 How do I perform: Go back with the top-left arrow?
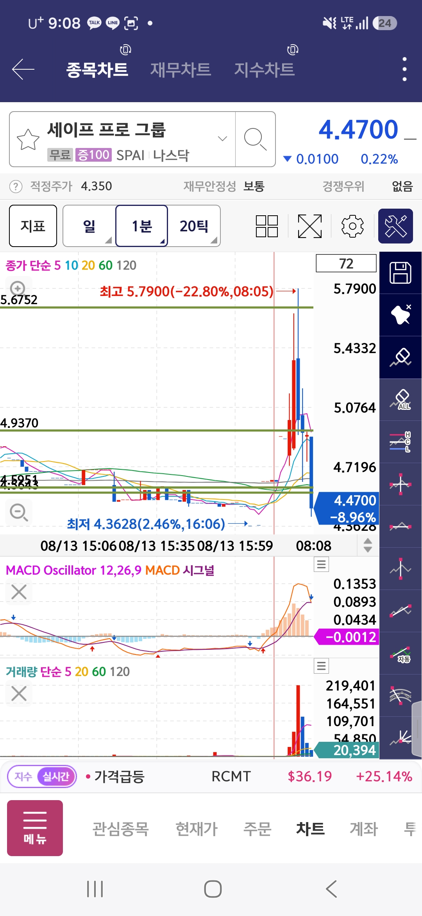[x=23, y=69]
